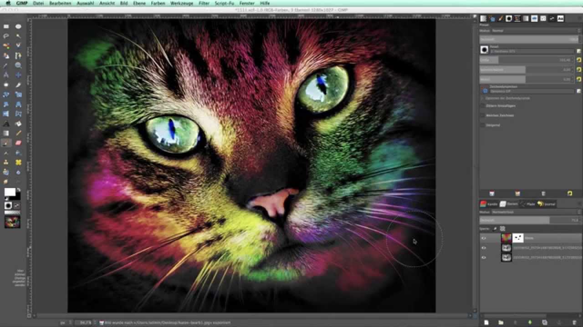Open the Apple menu
The image size is (583, 327).
pos(8,3)
